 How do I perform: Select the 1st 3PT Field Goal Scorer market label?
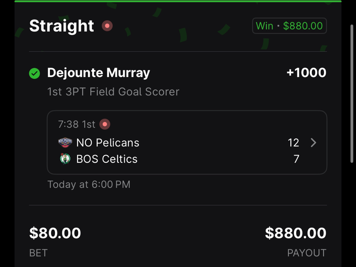(x=114, y=92)
